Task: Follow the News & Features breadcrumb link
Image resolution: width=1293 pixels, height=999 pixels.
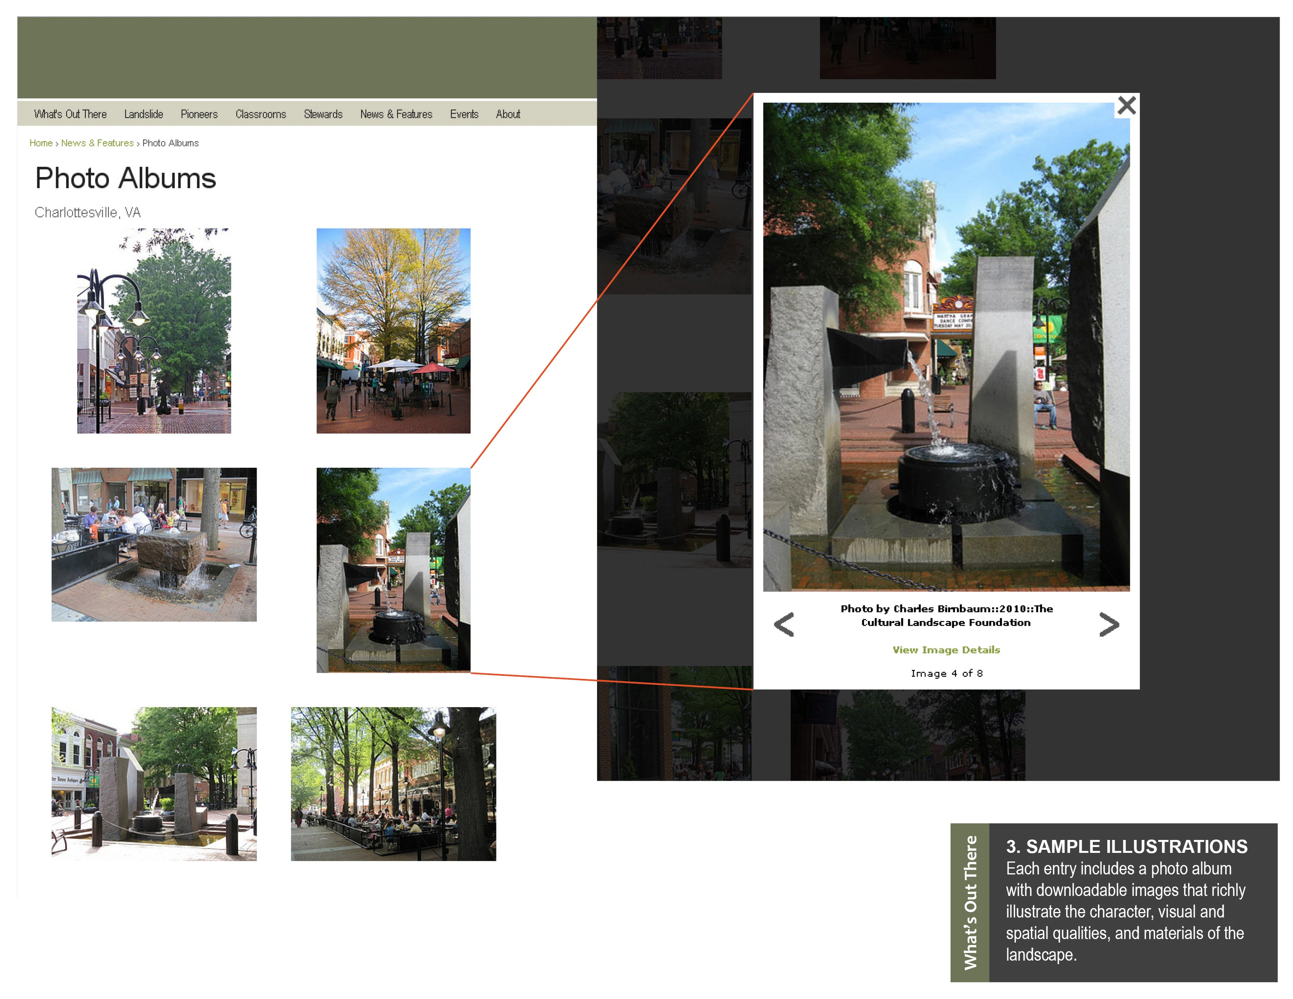Action: coord(98,143)
